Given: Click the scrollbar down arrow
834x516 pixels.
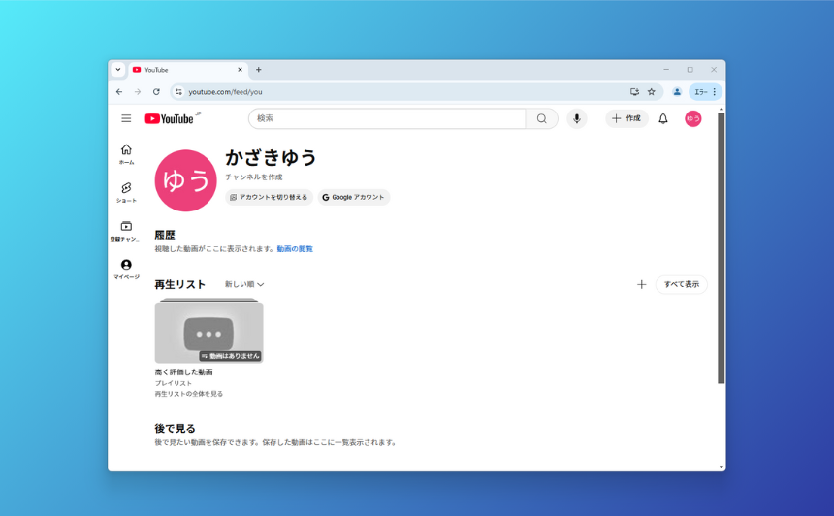Looking at the screenshot, I should [722, 468].
